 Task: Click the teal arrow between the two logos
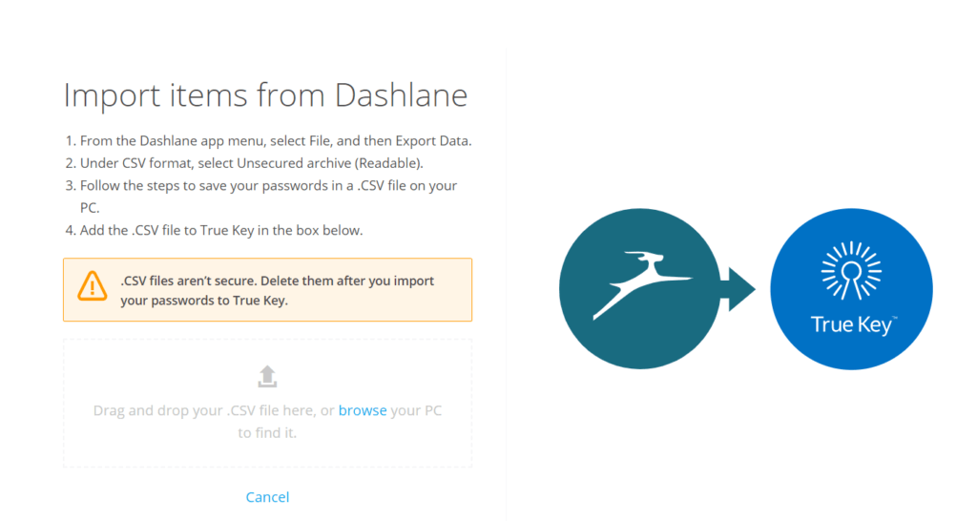738,289
